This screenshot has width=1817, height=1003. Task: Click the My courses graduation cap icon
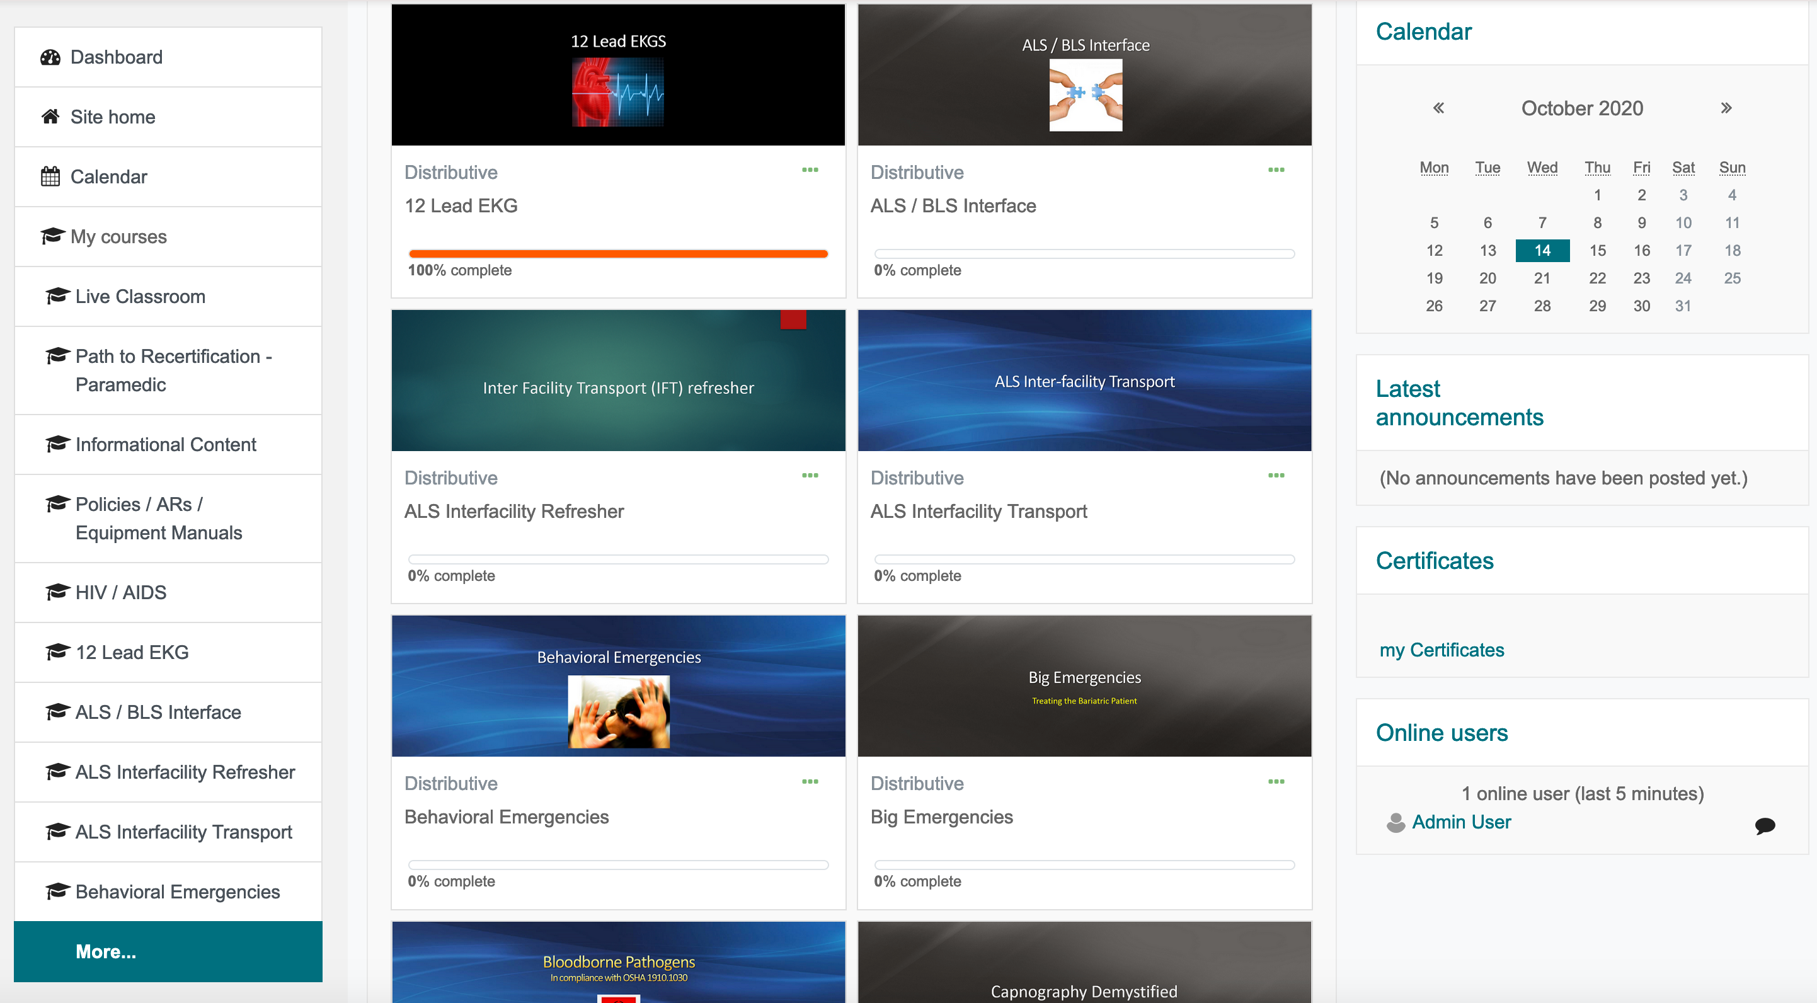click(x=52, y=236)
